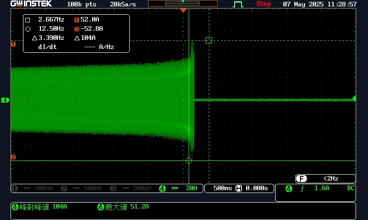Click the square cursor 2.667Hz reading
The height and width of the screenshot is (220, 368).
[45, 20]
